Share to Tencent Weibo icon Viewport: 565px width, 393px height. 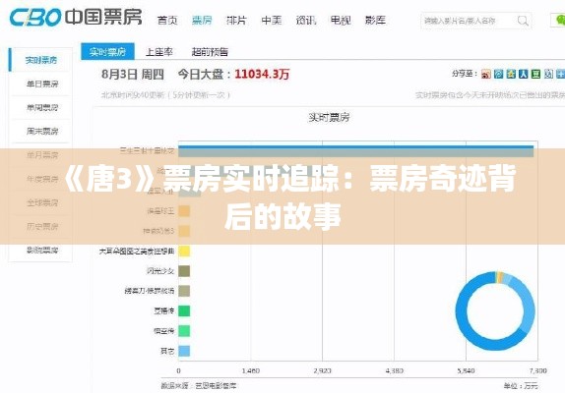(x=499, y=74)
